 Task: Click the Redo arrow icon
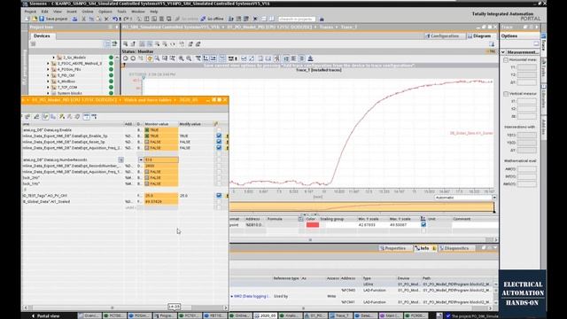[x=126, y=19]
